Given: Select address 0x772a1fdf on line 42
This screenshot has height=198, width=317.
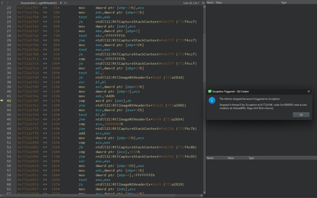Looking at the screenshot, I should point(28,101).
